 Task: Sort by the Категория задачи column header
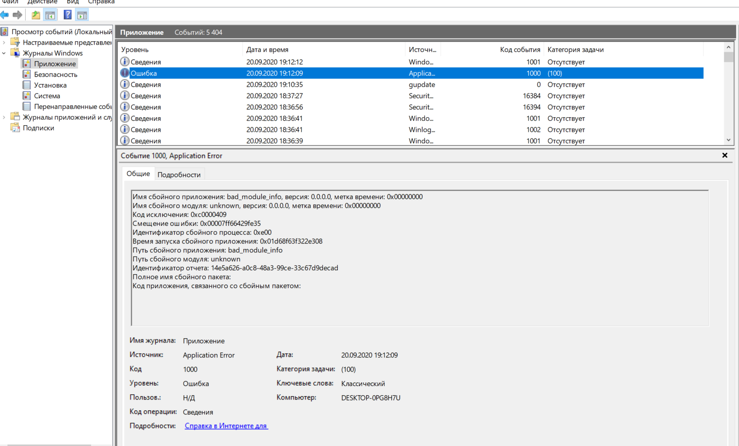pos(624,49)
